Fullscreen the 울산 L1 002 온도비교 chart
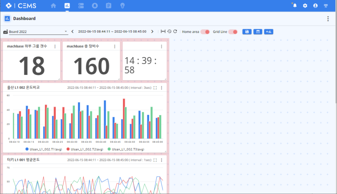The width and height of the screenshot is (337, 194). pos(155,88)
